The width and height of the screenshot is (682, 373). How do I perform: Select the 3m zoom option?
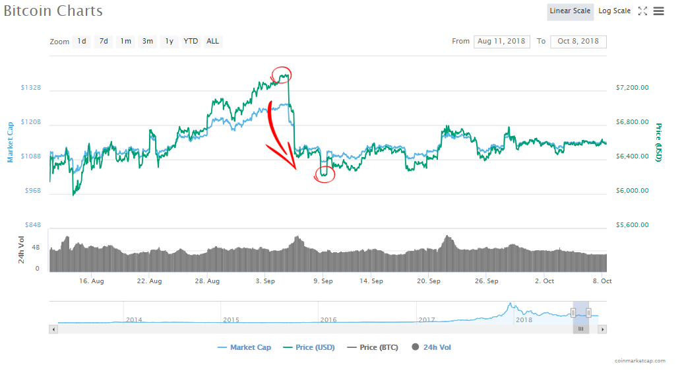[148, 41]
